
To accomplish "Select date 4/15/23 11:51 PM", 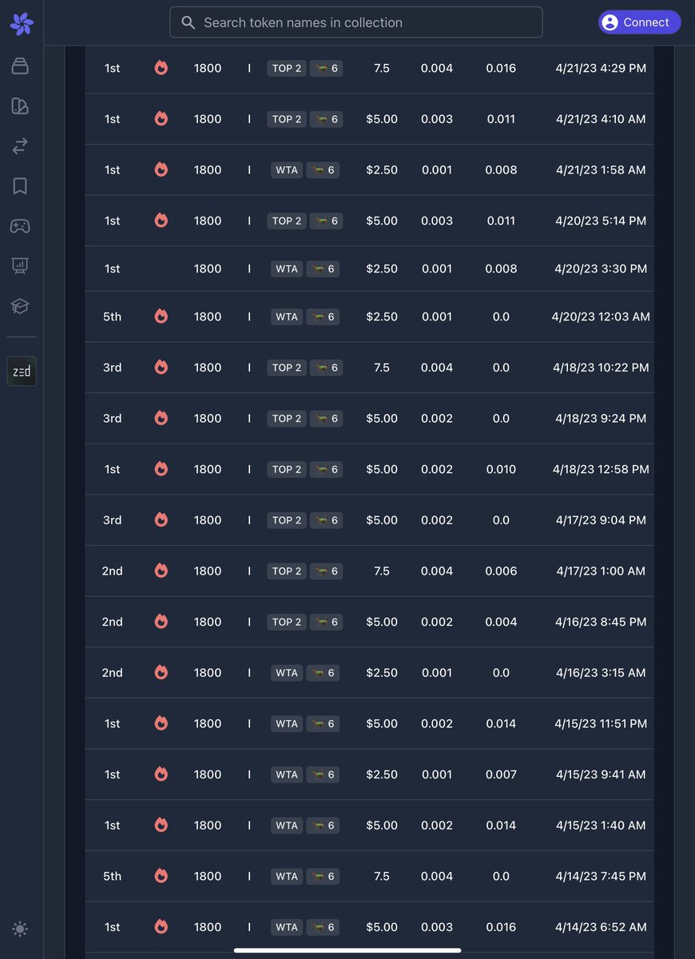I will pyautogui.click(x=601, y=723).
